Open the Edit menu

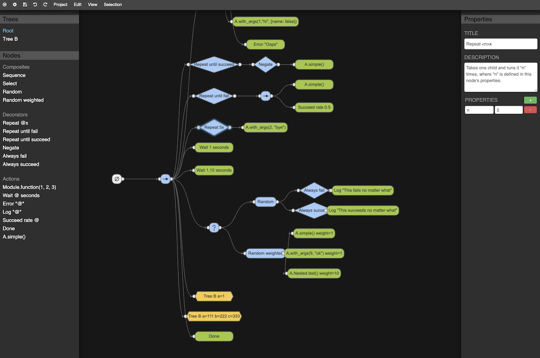[x=77, y=4]
